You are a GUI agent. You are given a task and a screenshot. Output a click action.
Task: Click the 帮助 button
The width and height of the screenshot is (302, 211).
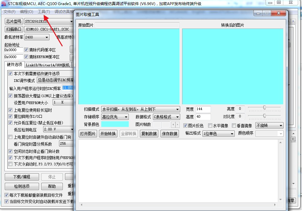pyautogui.click(x=52, y=186)
